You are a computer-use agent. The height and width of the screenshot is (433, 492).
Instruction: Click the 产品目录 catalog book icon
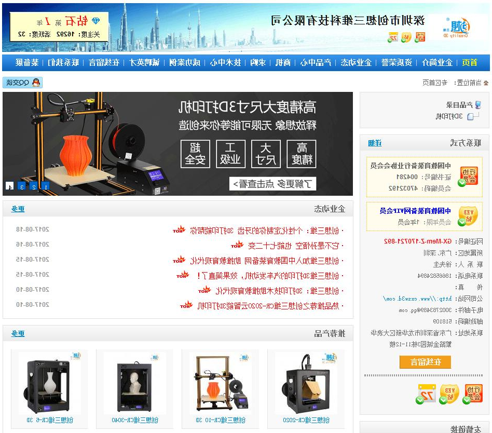click(478, 104)
